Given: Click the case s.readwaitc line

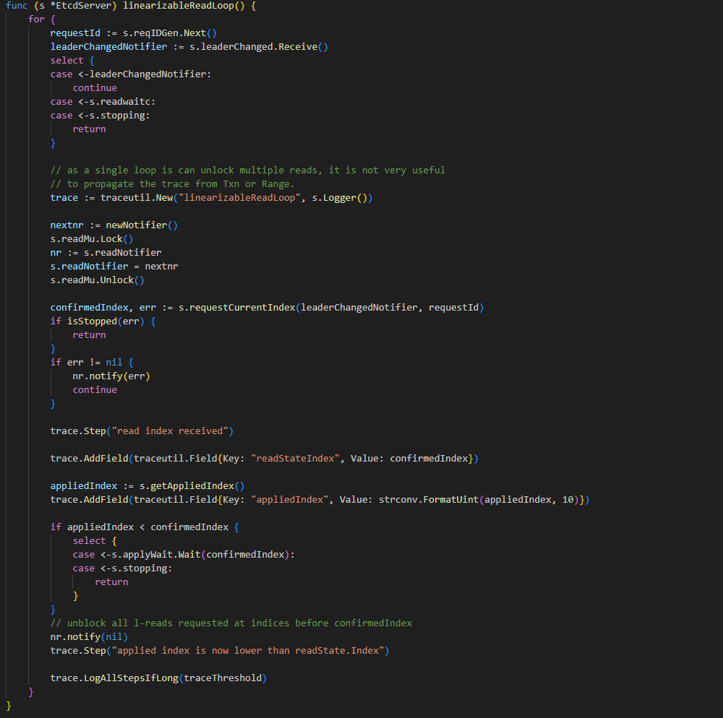Looking at the screenshot, I should (103, 102).
